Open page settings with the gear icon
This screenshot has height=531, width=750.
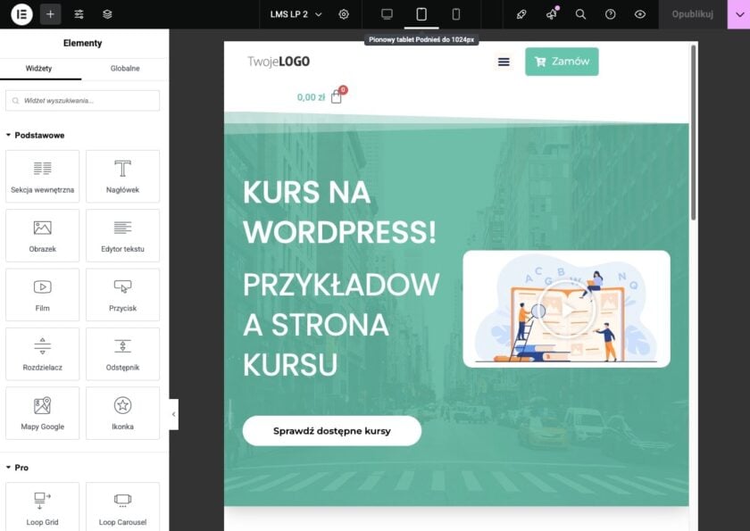pos(344,14)
